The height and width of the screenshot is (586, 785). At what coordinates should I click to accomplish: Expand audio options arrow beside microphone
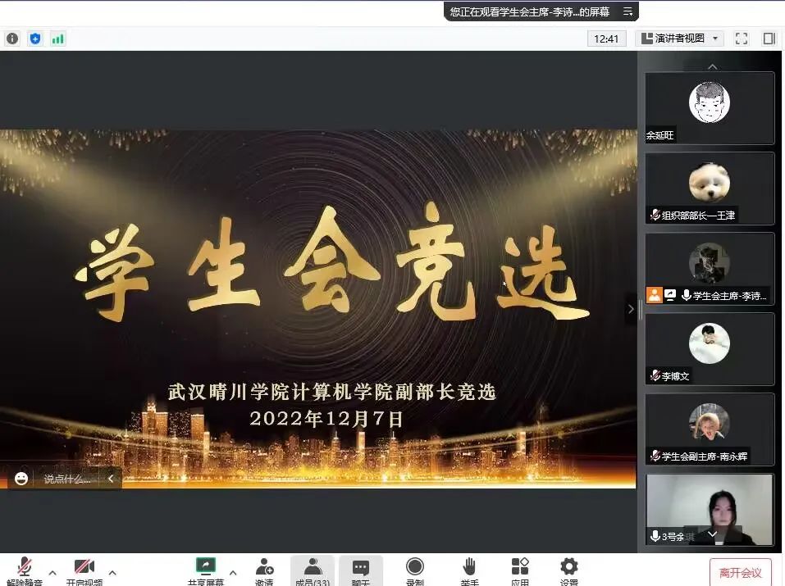[52, 572]
